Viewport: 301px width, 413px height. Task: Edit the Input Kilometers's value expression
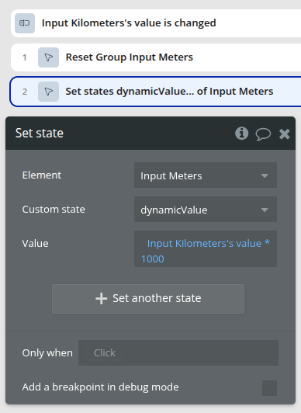coord(204,244)
